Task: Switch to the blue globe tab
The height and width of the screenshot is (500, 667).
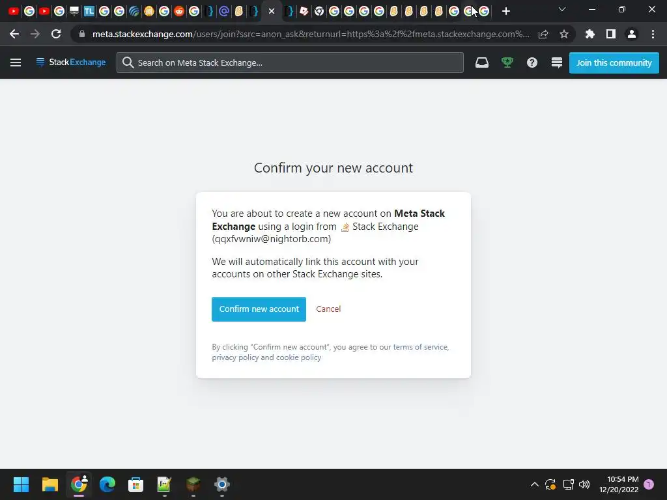Action: (134, 11)
